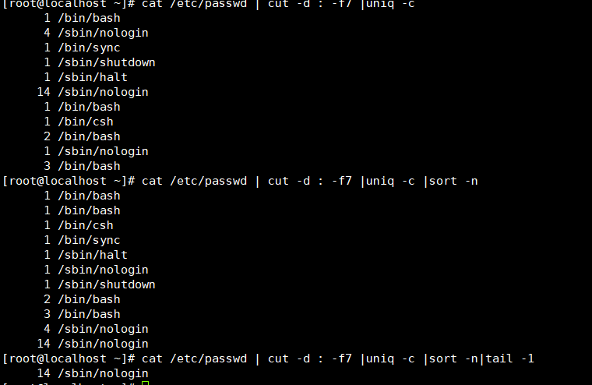Viewport: 592px width, 385px height.
Task: Click the '/sbin/halt' line in sorted output
Action: pos(86,255)
